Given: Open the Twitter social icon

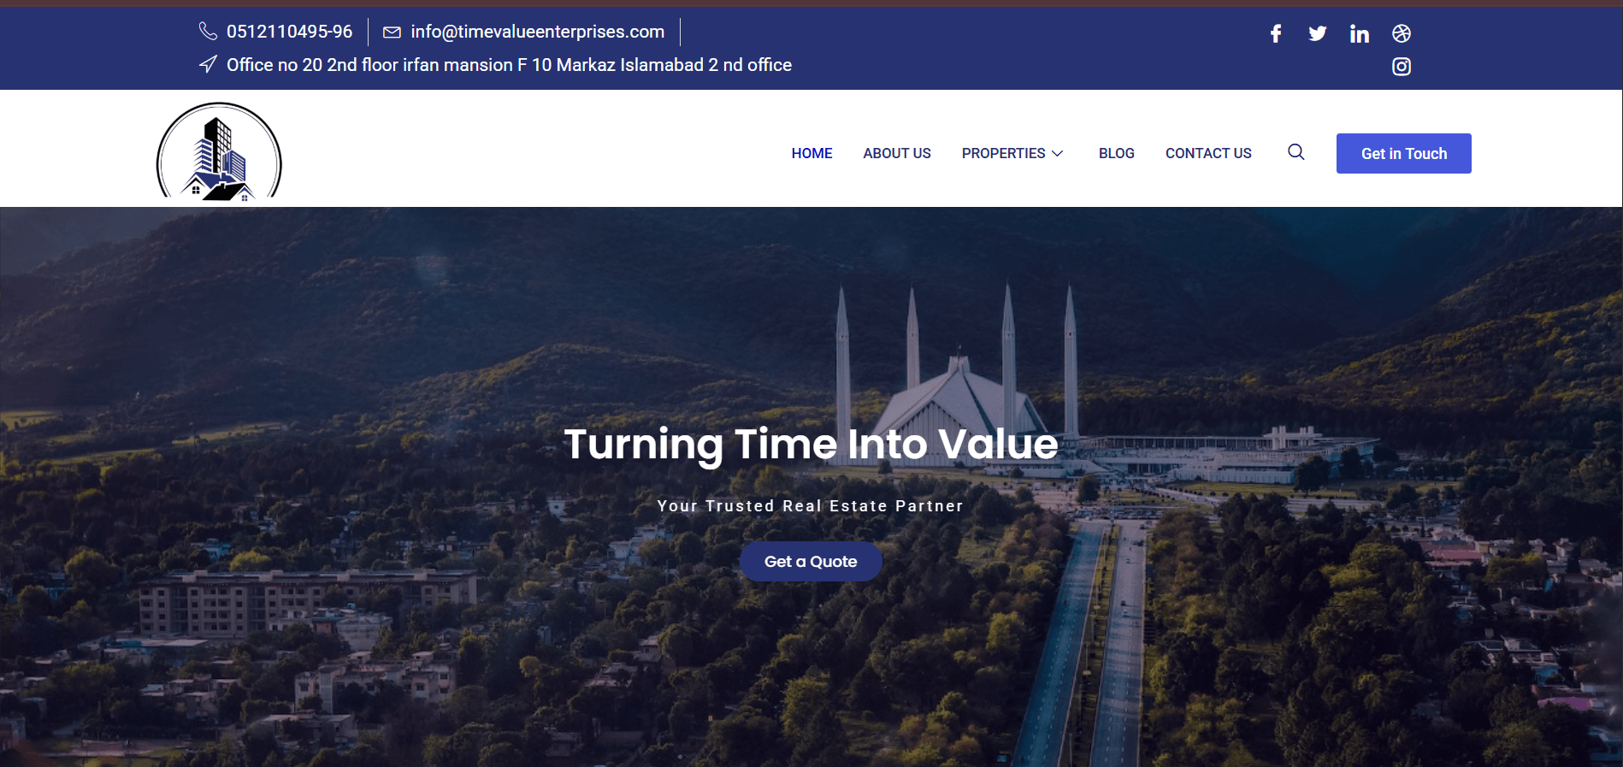Looking at the screenshot, I should pos(1317,33).
